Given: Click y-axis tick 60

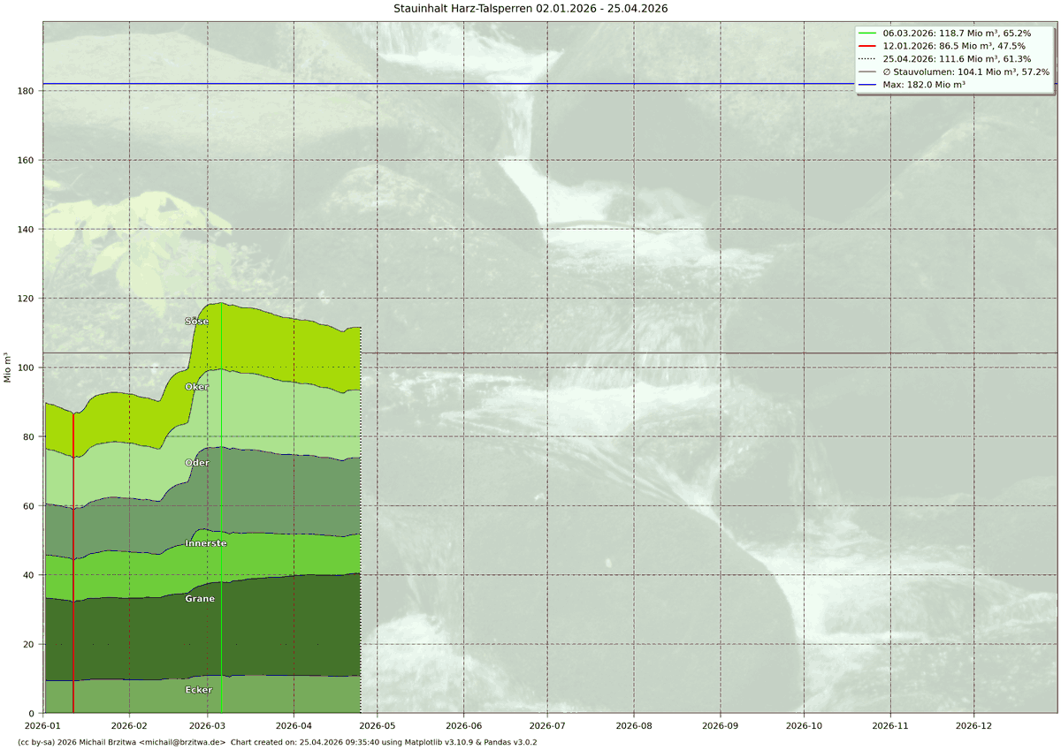Looking at the screenshot, I should coord(28,506).
